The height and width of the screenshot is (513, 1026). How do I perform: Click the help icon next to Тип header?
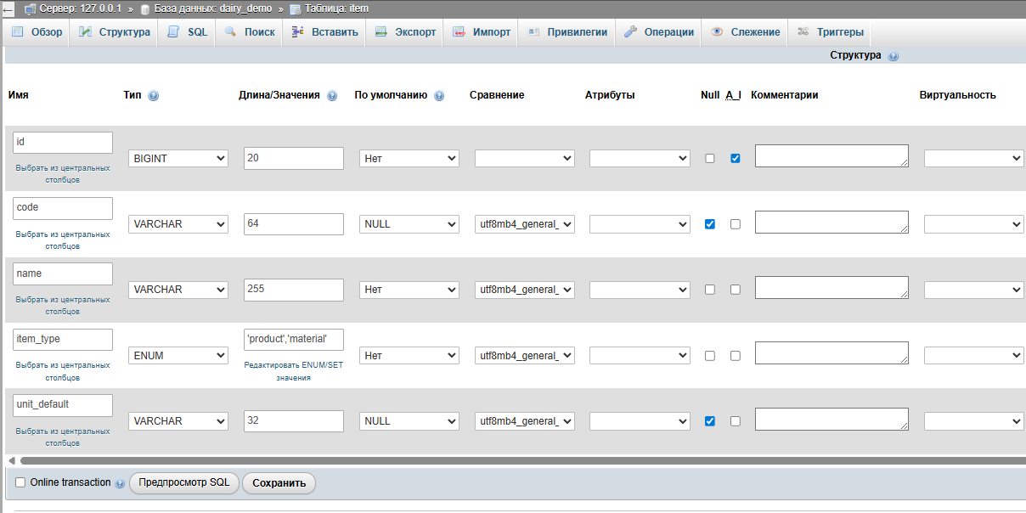click(x=154, y=96)
